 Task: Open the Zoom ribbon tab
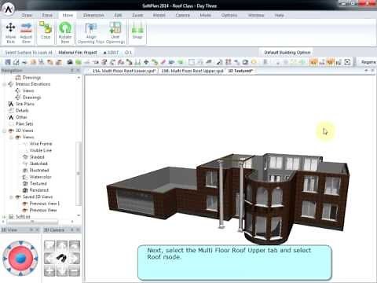pyautogui.click(x=137, y=15)
